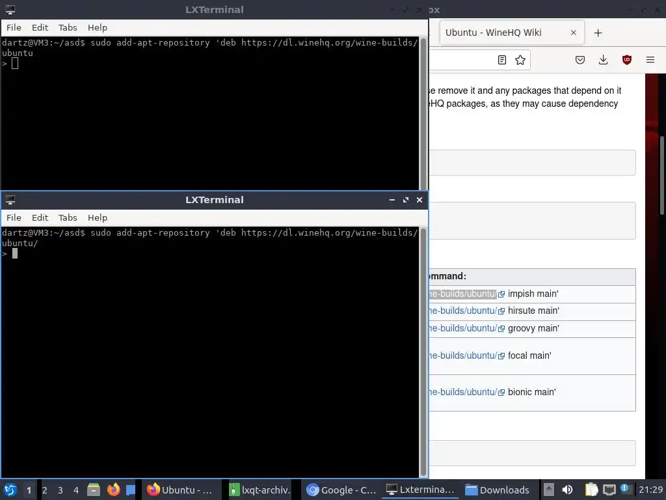Viewport: 666px width, 500px height.
Task: Click external link icon beside bionic main
Action: point(501,393)
